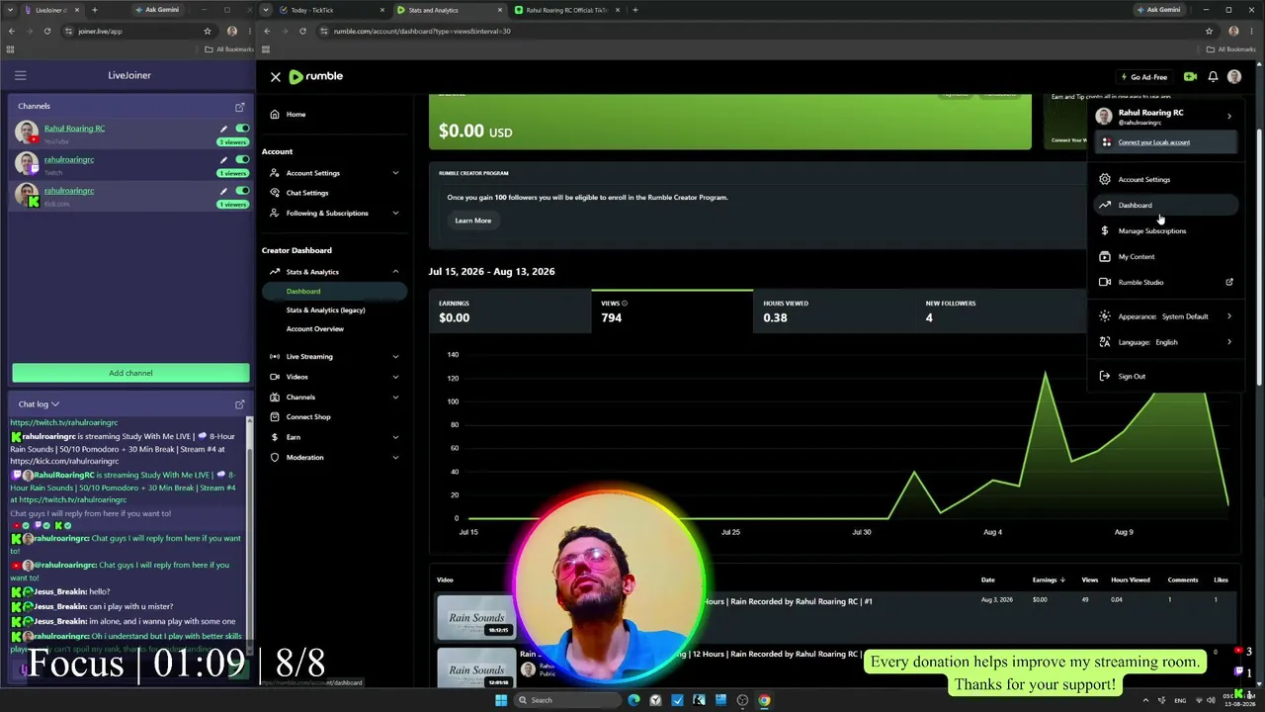Open My Content from profile menu
This screenshot has width=1265, height=712.
1166,257
